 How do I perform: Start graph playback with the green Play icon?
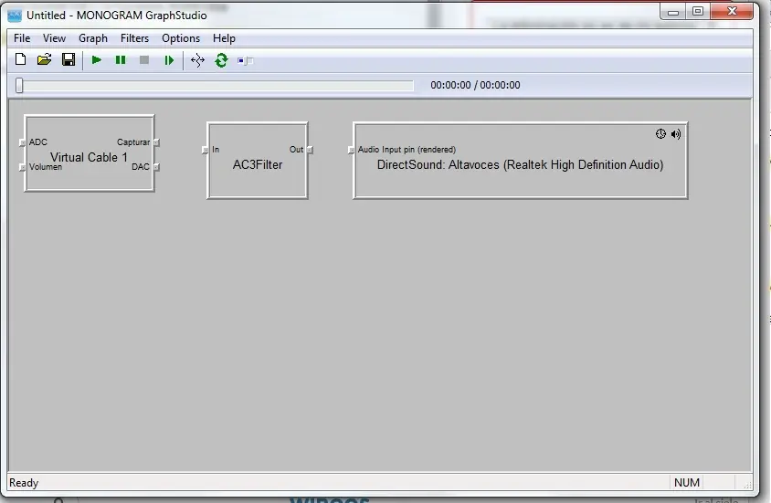pyautogui.click(x=97, y=60)
